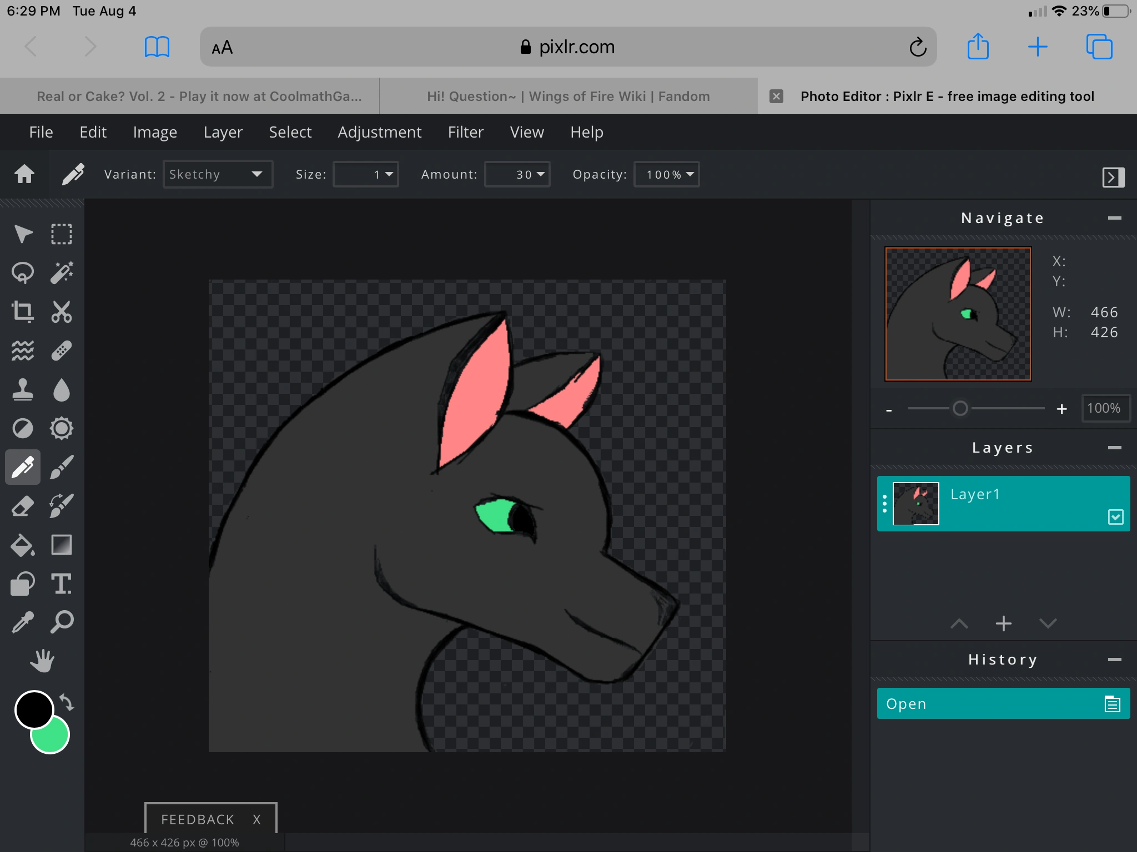The width and height of the screenshot is (1137, 852).
Task: Expand the Opacity 100% dropdown
Action: 667,174
